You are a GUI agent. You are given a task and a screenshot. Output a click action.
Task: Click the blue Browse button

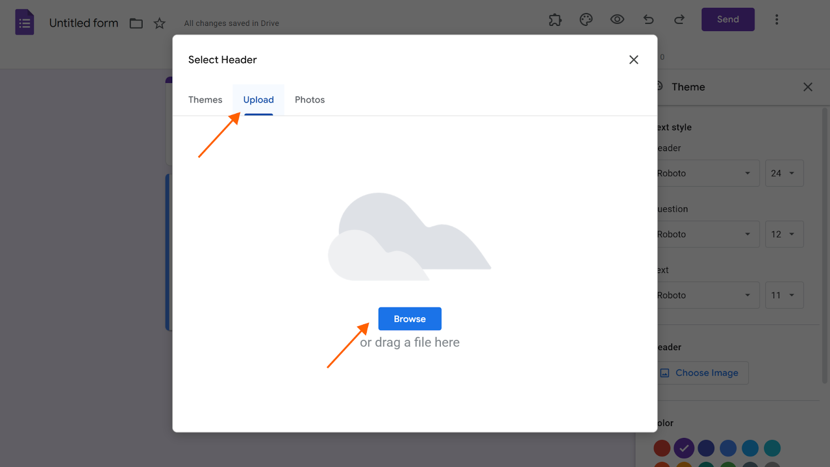tap(409, 319)
